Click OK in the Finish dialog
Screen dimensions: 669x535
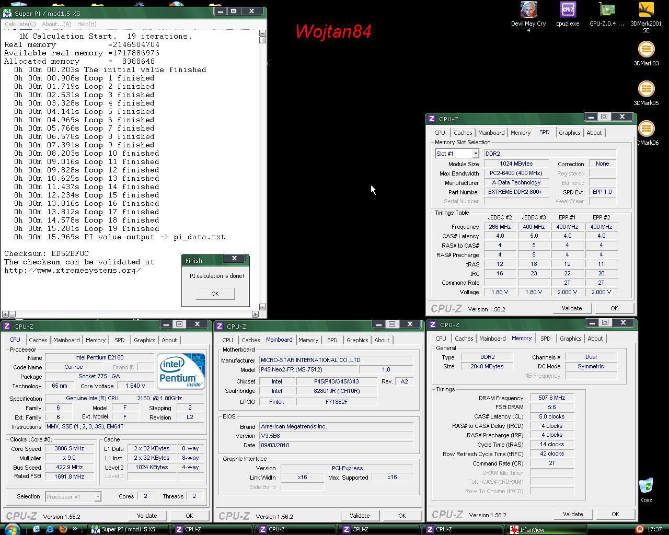click(x=215, y=294)
